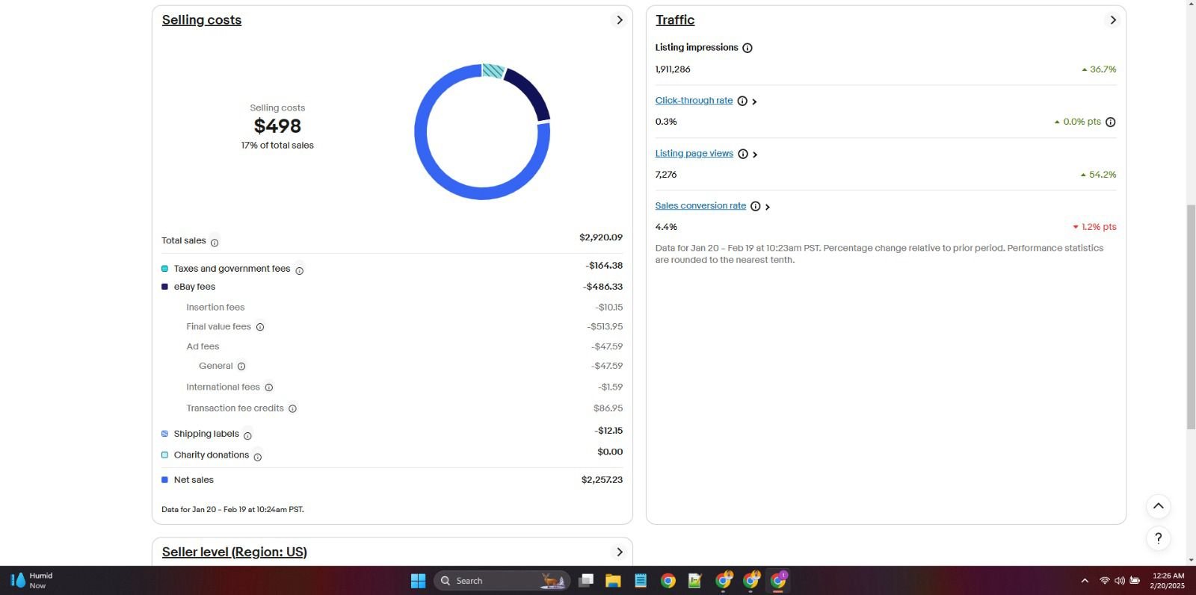Click the Net sales blue swatch
The height and width of the screenshot is (595, 1196).
click(164, 480)
